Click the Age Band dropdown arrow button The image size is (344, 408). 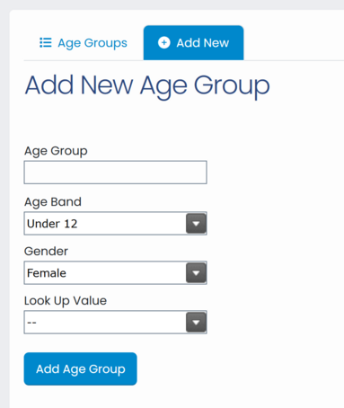click(196, 224)
